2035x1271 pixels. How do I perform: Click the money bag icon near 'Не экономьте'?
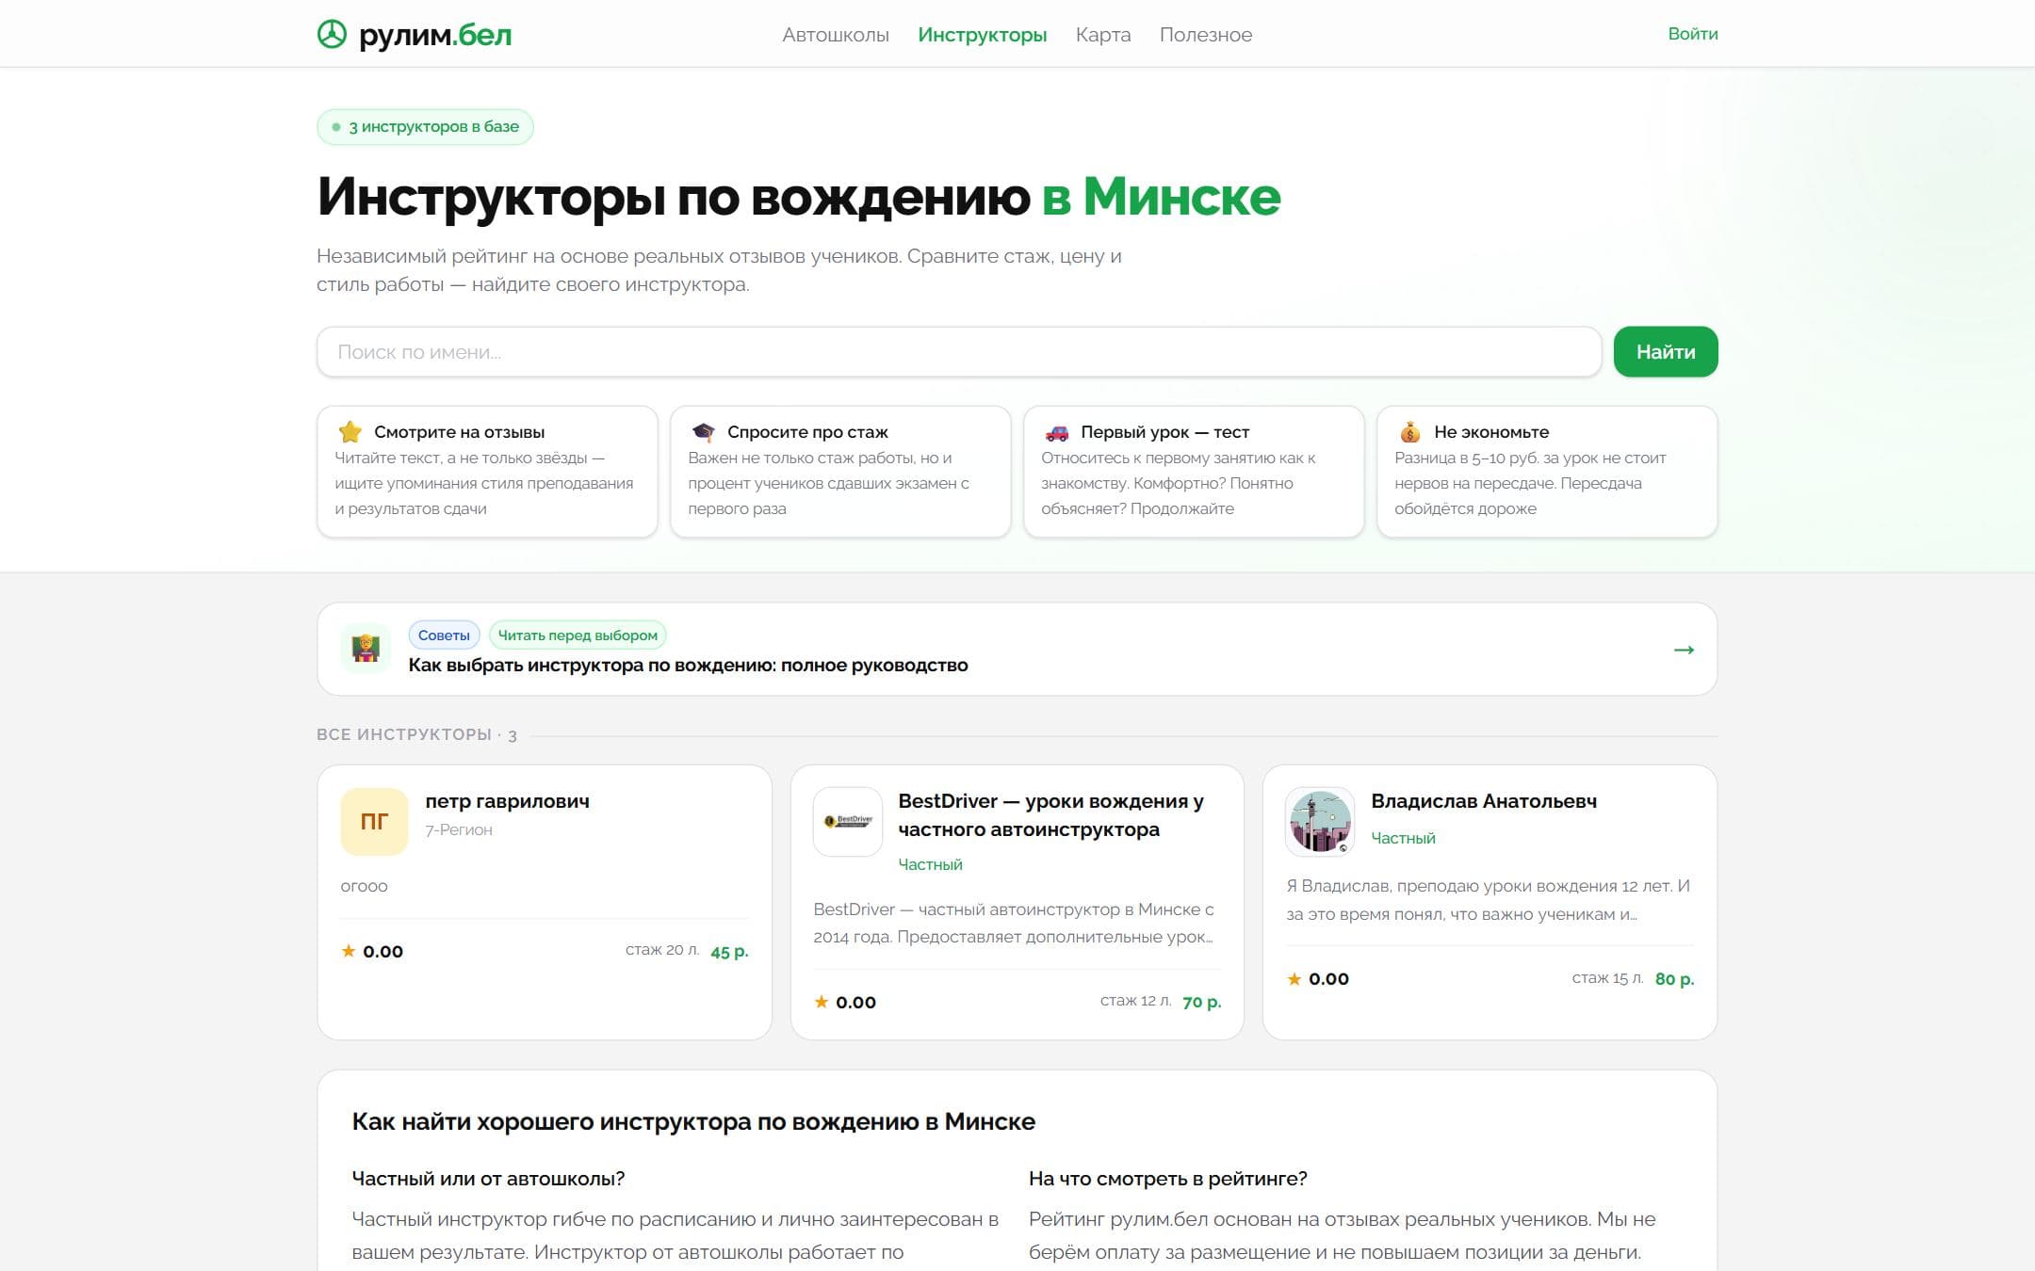1410,432
